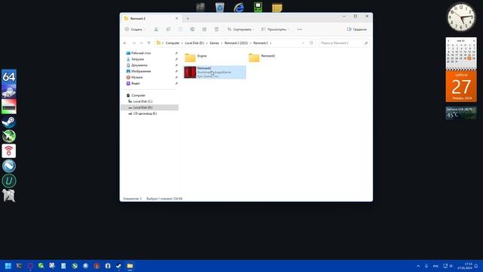Click the Steam icon in the left dock
483x272 pixels.
click(9, 122)
